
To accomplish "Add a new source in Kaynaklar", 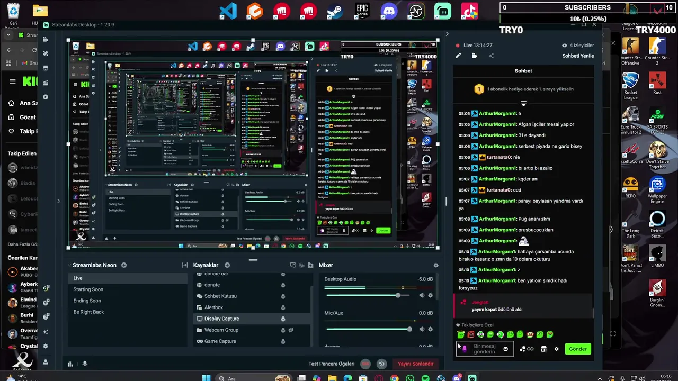I will tap(227, 265).
